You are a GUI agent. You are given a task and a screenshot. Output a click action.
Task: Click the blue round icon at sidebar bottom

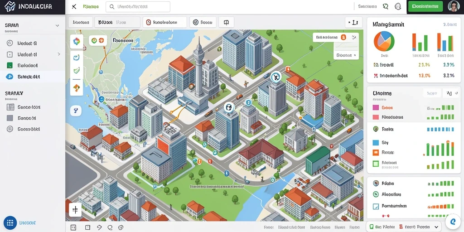10,223
